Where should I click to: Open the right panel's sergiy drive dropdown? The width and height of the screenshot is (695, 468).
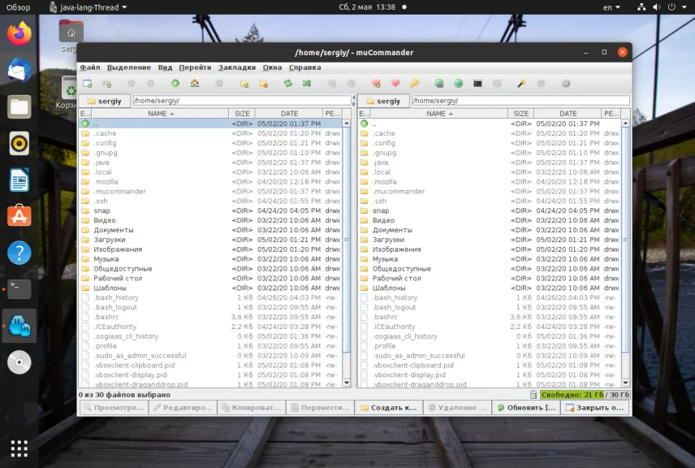(x=383, y=101)
